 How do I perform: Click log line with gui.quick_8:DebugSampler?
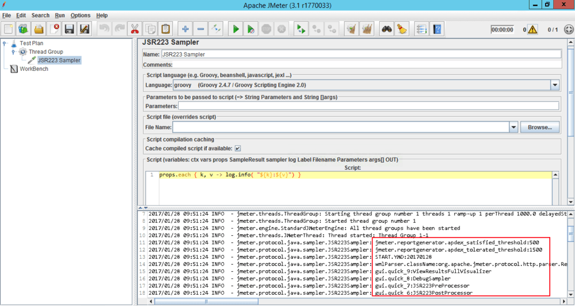[413, 278]
